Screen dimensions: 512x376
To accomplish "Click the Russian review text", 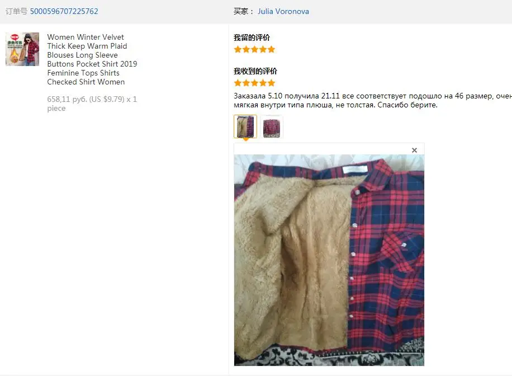I will tap(373, 100).
